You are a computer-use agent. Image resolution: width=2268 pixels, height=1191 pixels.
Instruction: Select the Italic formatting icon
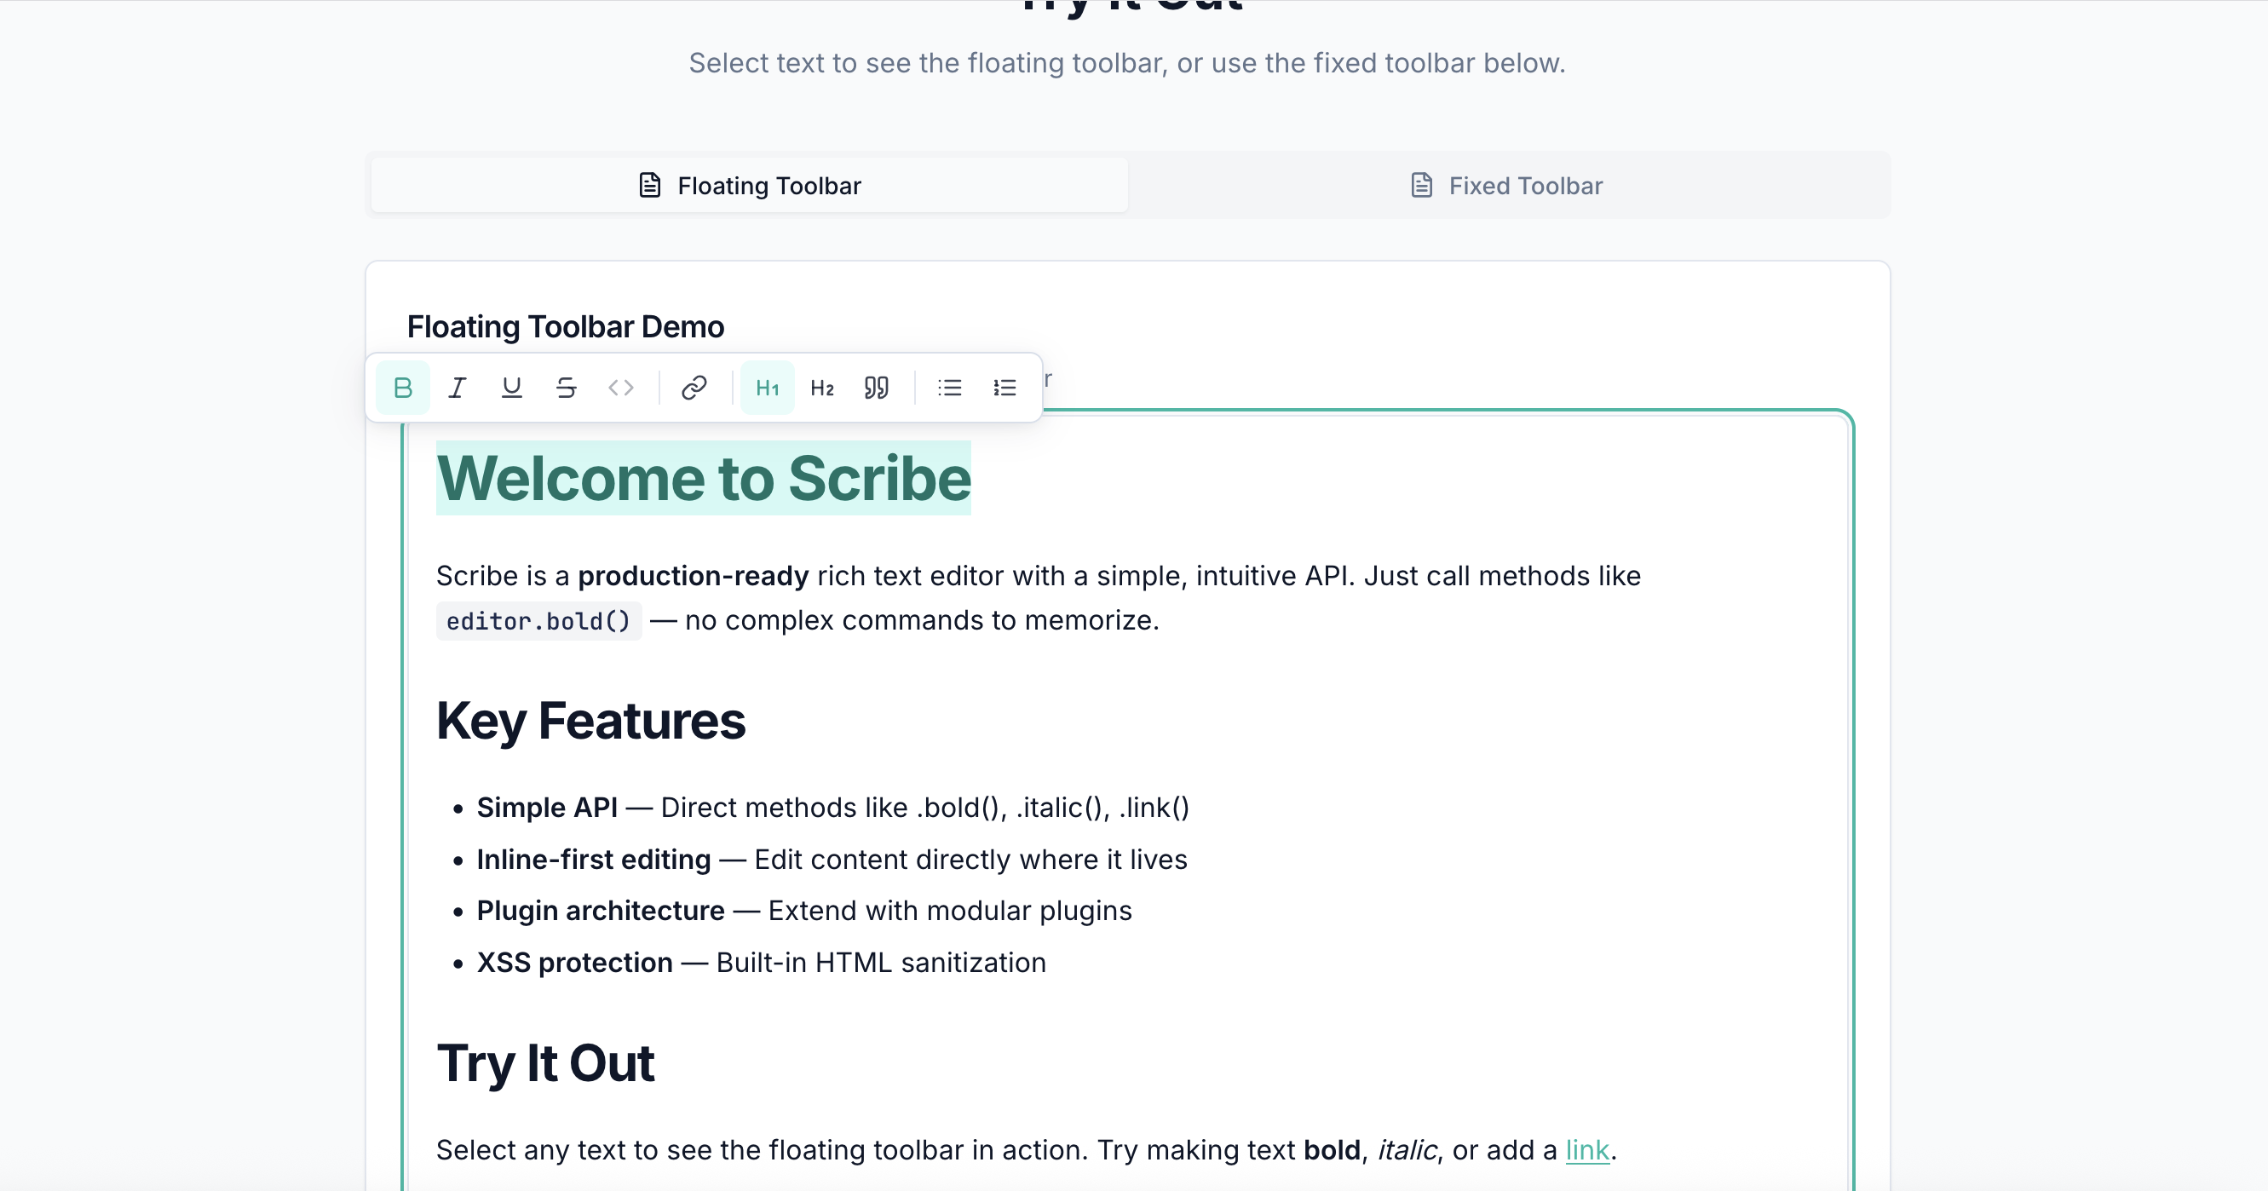click(x=457, y=387)
